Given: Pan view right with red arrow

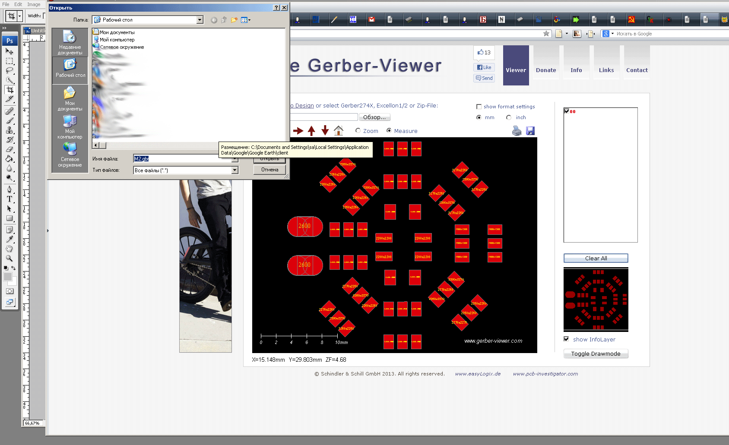Looking at the screenshot, I should pyautogui.click(x=298, y=130).
